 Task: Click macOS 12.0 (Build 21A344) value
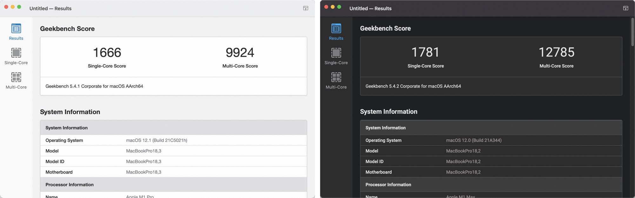coord(474,140)
